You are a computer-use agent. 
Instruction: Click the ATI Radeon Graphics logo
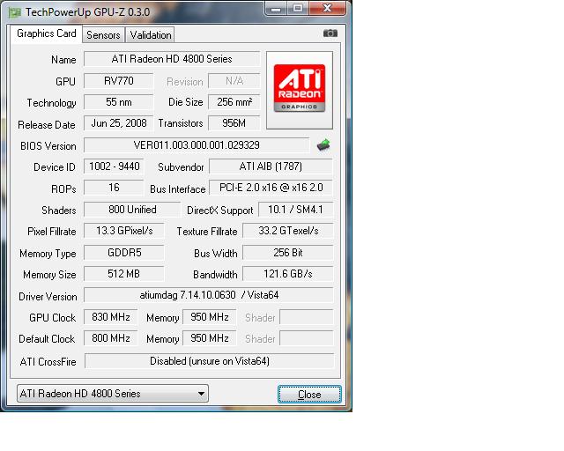click(x=300, y=89)
